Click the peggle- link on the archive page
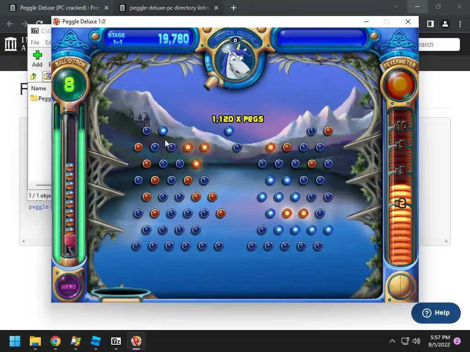Image resolution: width=470 pixels, height=352 pixels. 40,207
